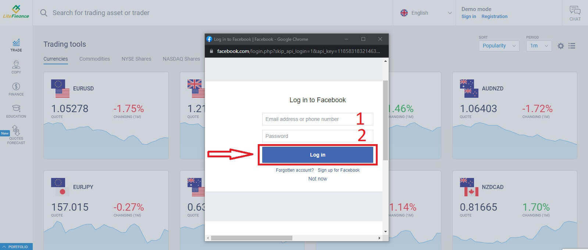The width and height of the screenshot is (588, 250).
Task: Switch to list view layout icon
Action: [x=572, y=46]
